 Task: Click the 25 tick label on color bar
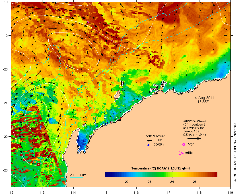point(195,182)
